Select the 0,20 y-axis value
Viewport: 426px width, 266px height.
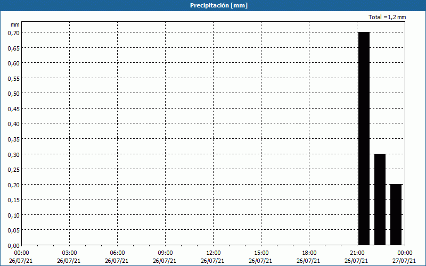click(x=14, y=185)
